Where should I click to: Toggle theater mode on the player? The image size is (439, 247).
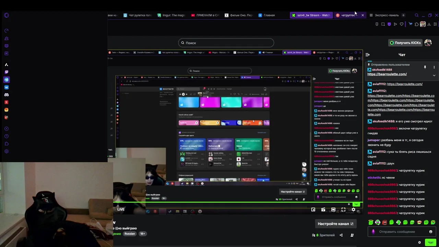[x=333, y=210]
